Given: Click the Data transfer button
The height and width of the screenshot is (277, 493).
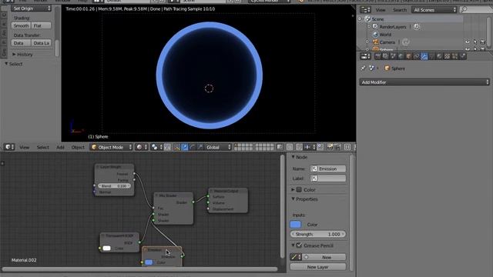Looking at the screenshot, I should 21,43.
